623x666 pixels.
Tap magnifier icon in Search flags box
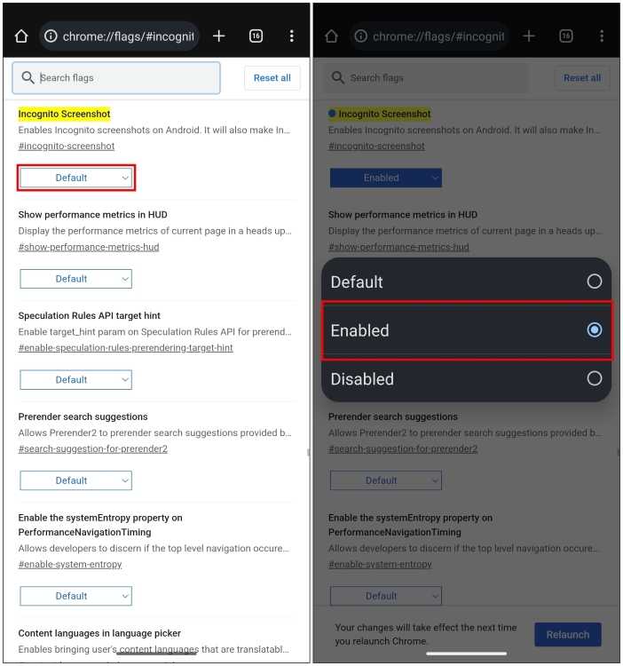28,78
